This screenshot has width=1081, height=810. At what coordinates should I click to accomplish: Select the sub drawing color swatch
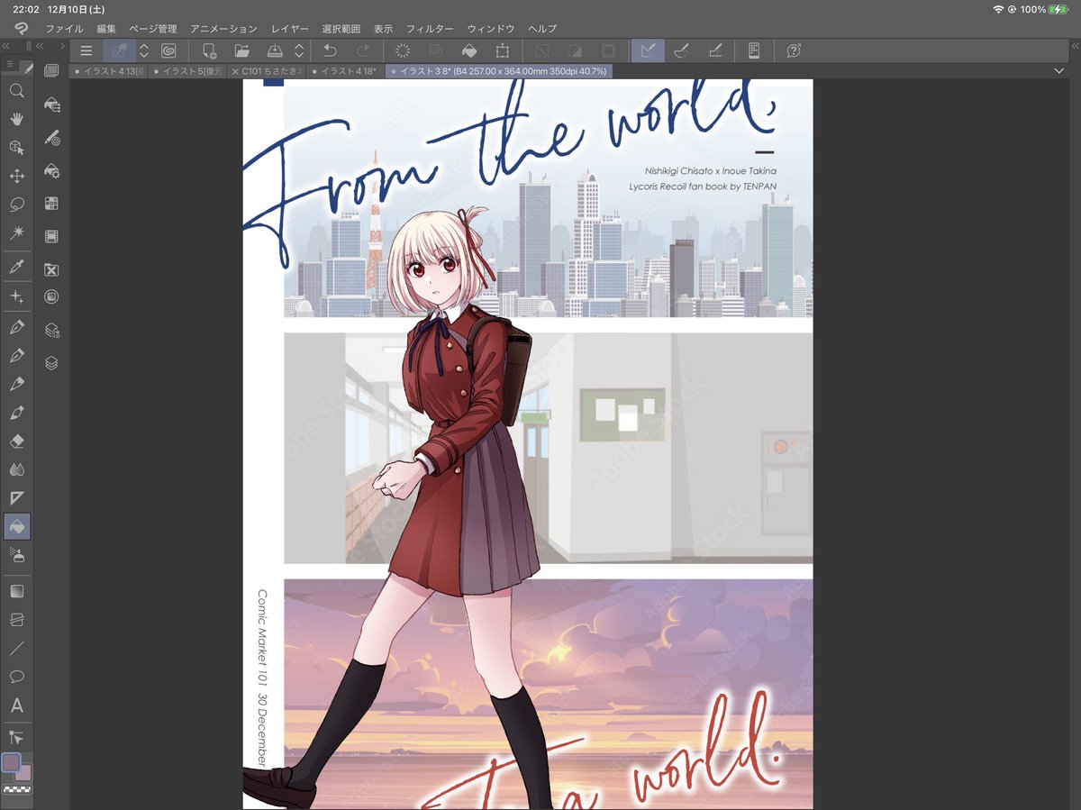[23, 773]
